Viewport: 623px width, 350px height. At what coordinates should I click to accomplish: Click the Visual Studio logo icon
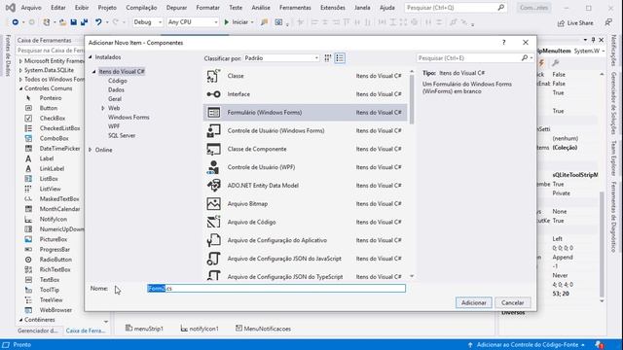[11, 8]
